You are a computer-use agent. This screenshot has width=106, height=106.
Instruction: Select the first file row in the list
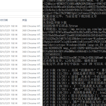(x=21, y=26)
